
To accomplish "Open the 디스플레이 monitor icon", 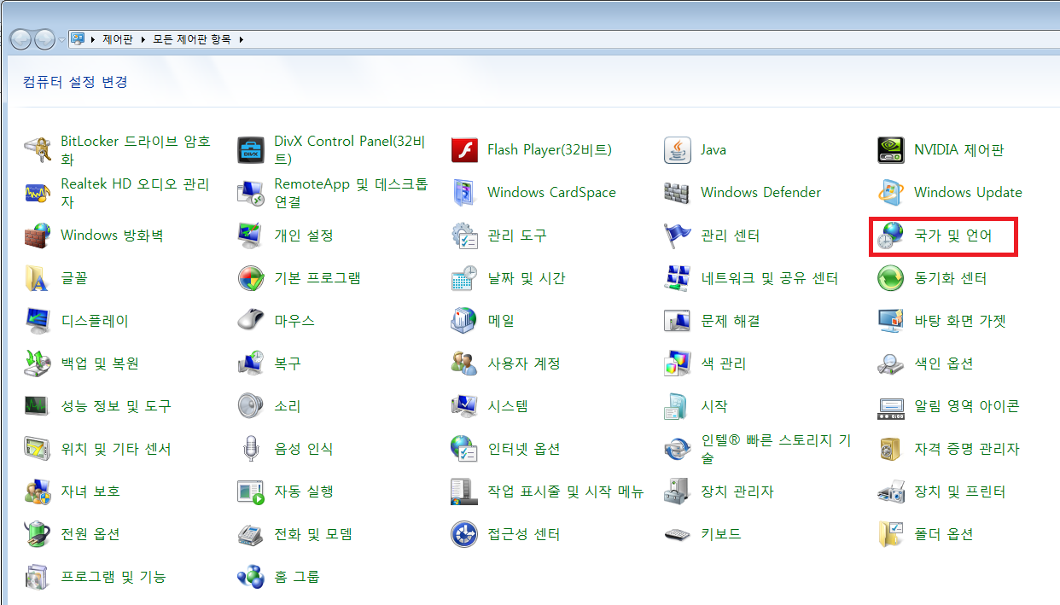I will 38,321.
